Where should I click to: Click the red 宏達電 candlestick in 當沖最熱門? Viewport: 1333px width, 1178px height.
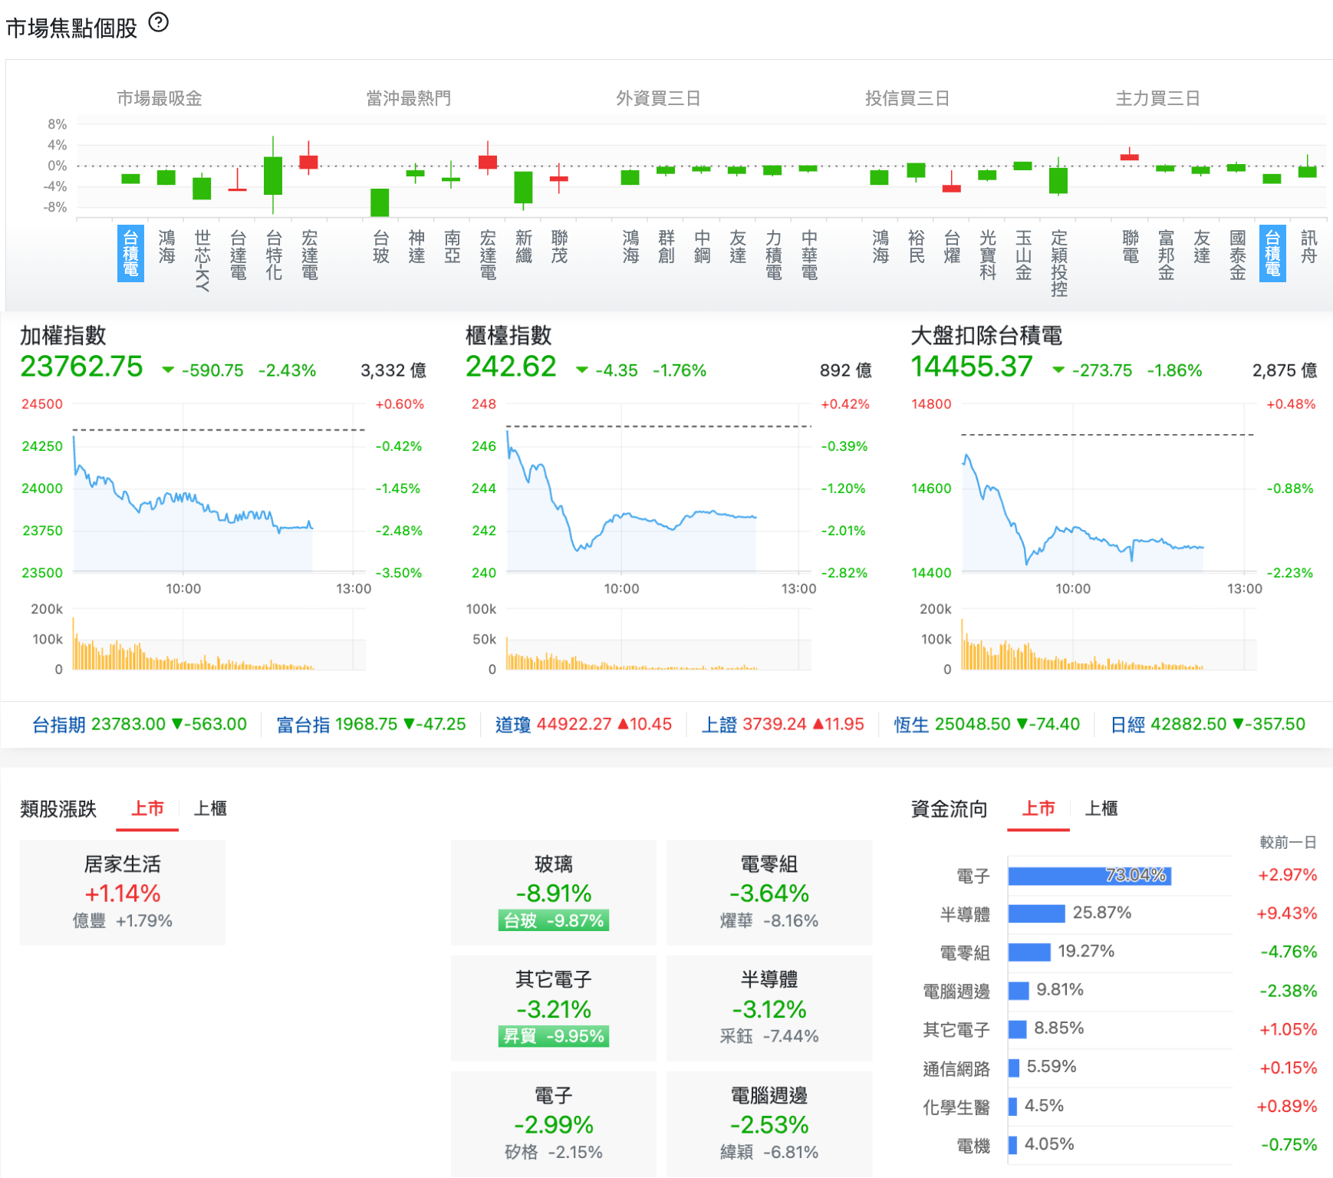[488, 160]
